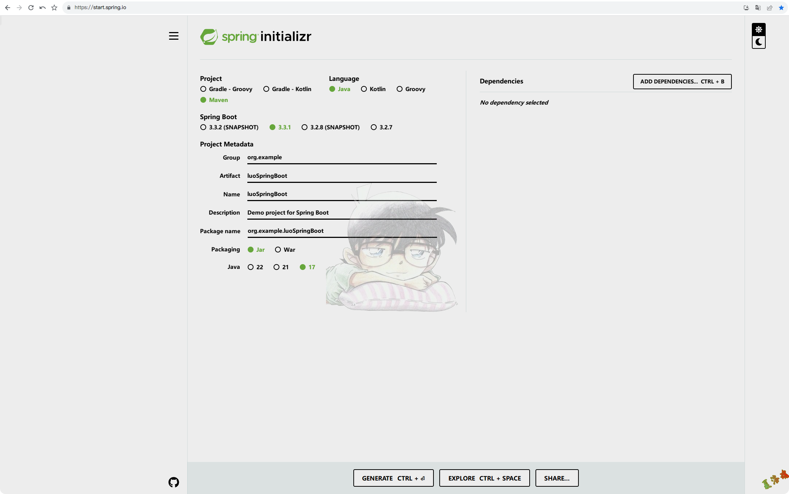Select Java version 22

click(x=255, y=267)
